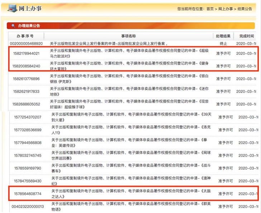Select serial number 1582008584240
This screenshot has height=213, width=261.
[26, 66]
